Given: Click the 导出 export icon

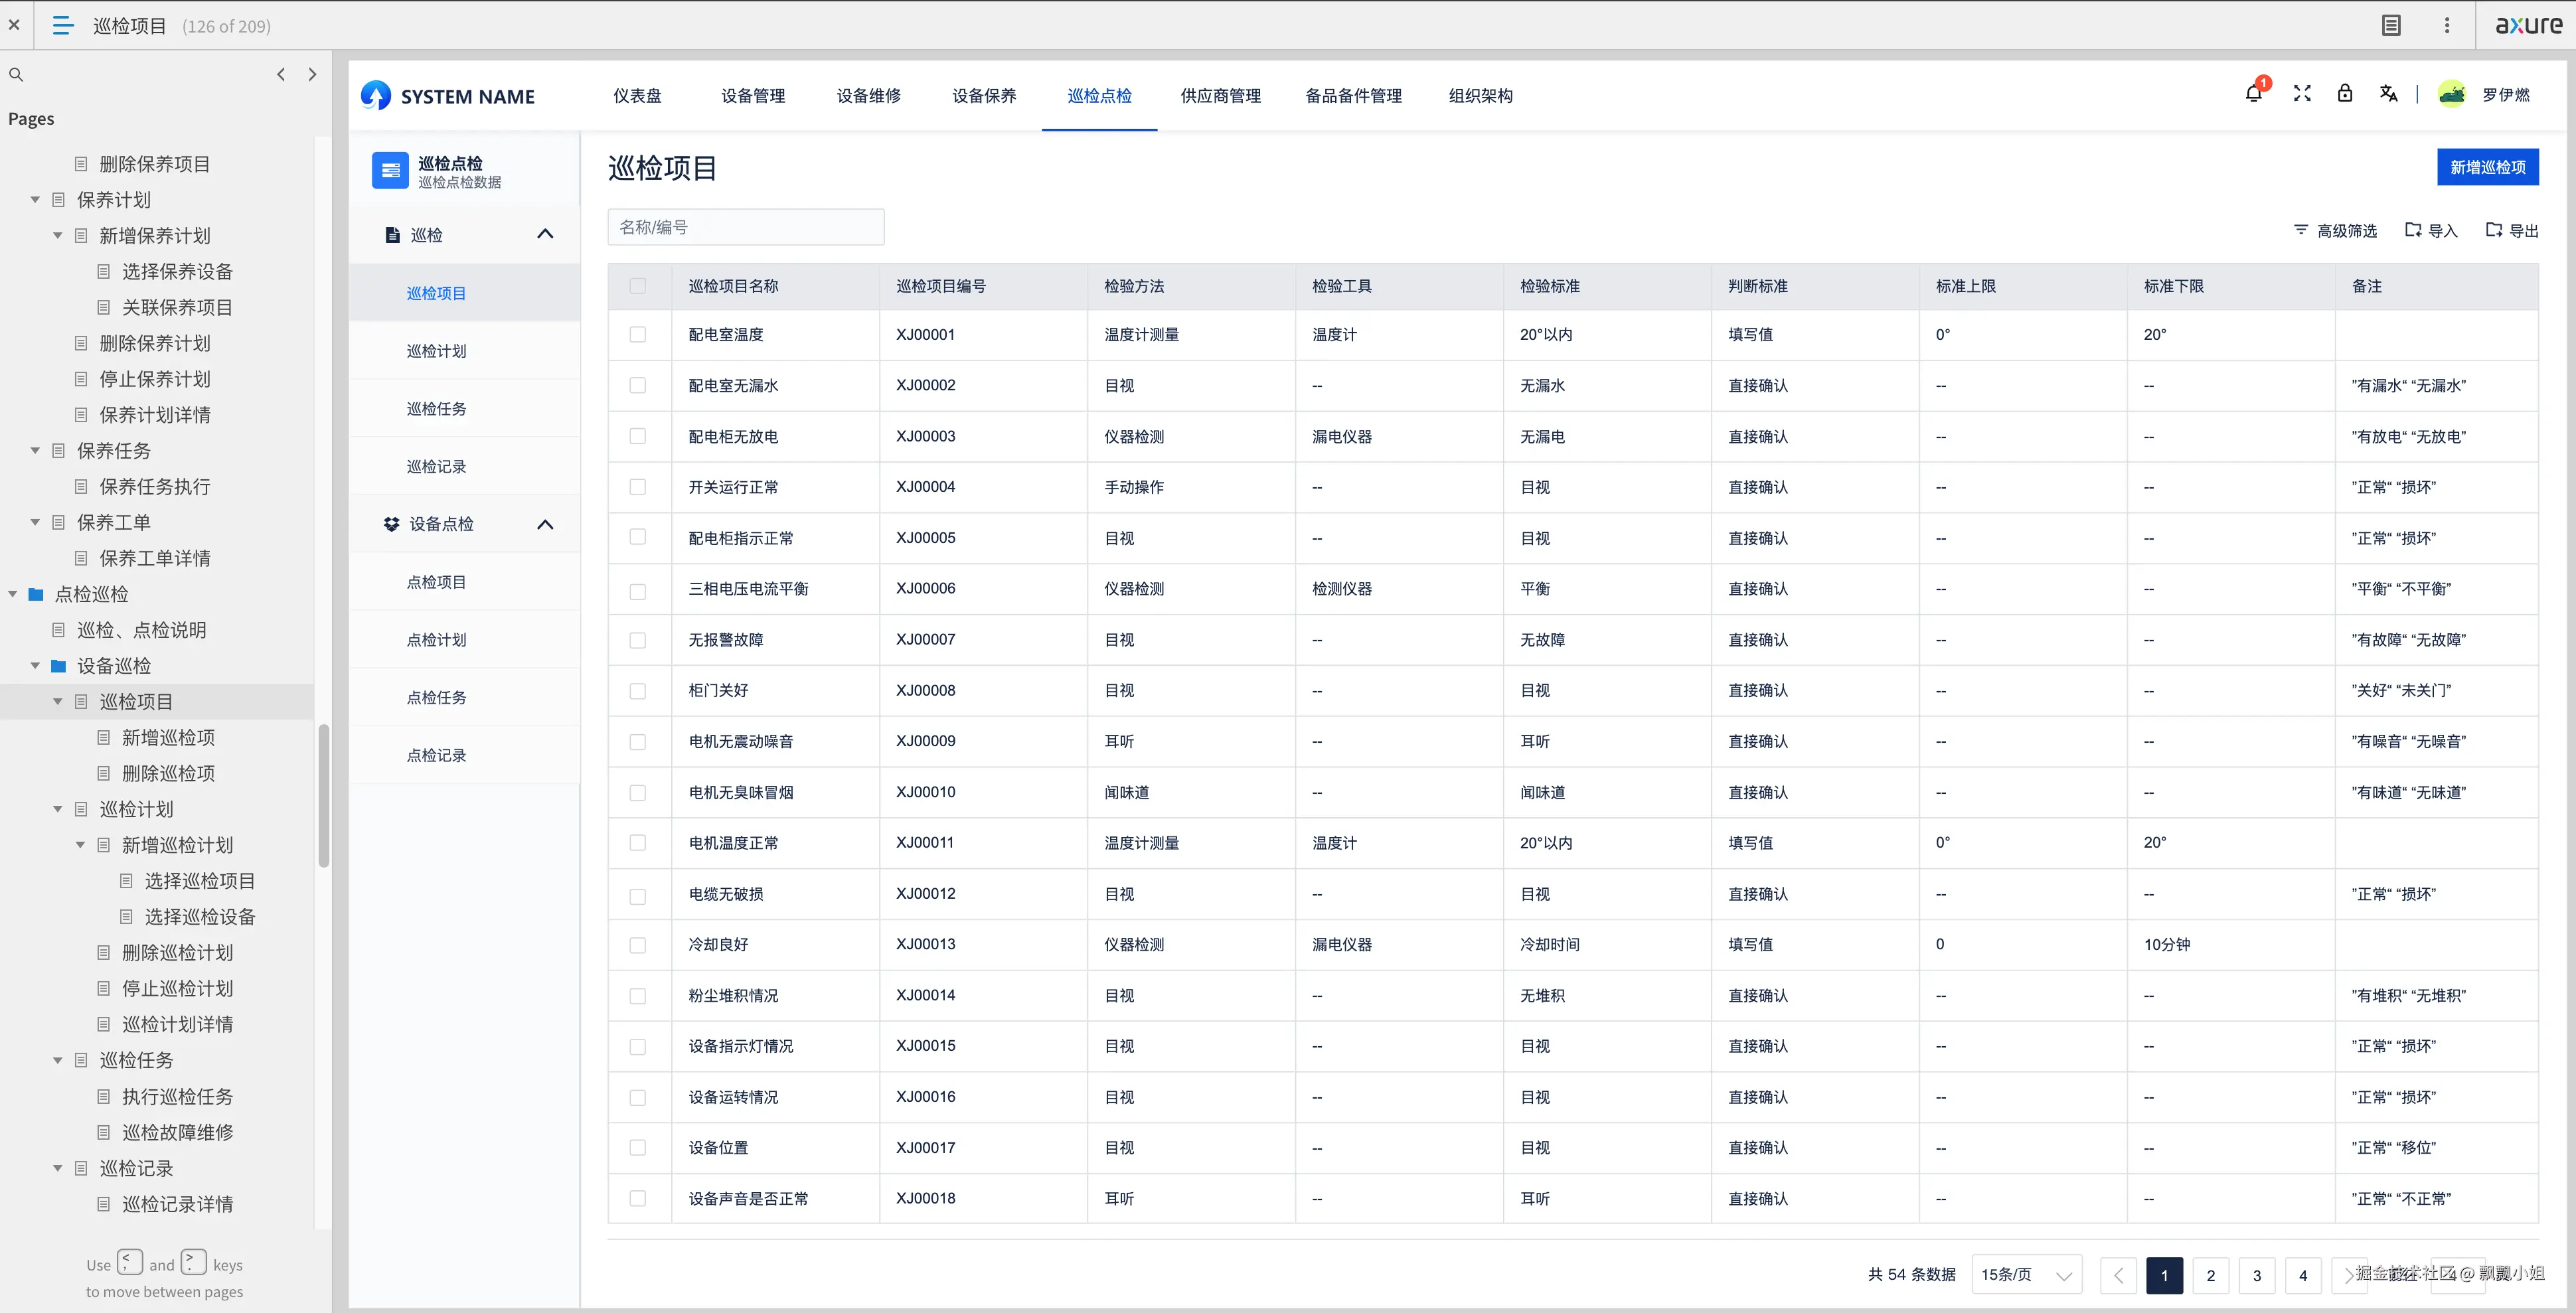Looking at the screenshot, I should click(2492, 230).
